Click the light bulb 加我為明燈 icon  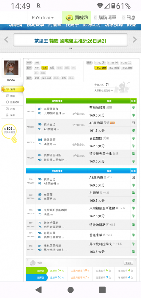coord(10,133)
